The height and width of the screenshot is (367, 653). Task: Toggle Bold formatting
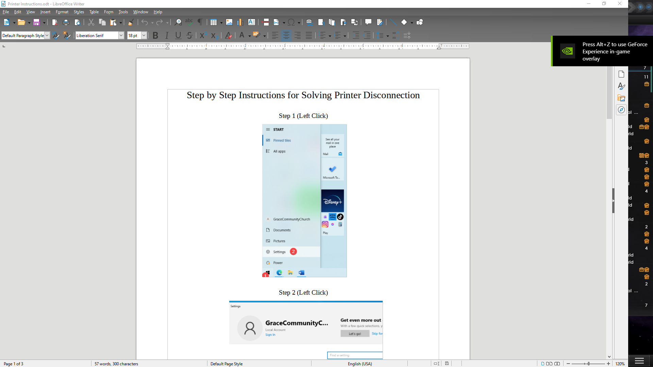(155, 35)
